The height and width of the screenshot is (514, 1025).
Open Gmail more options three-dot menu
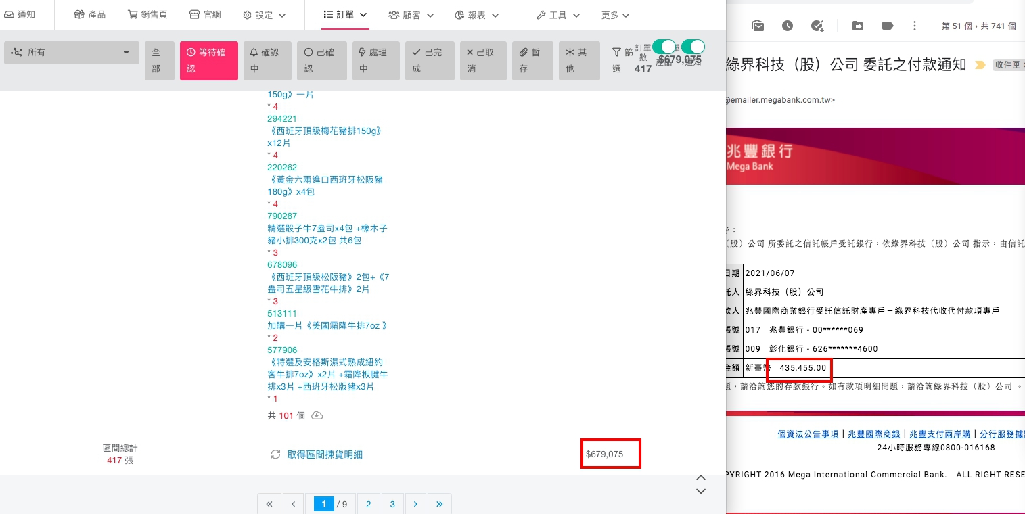[x=915, y=26]
